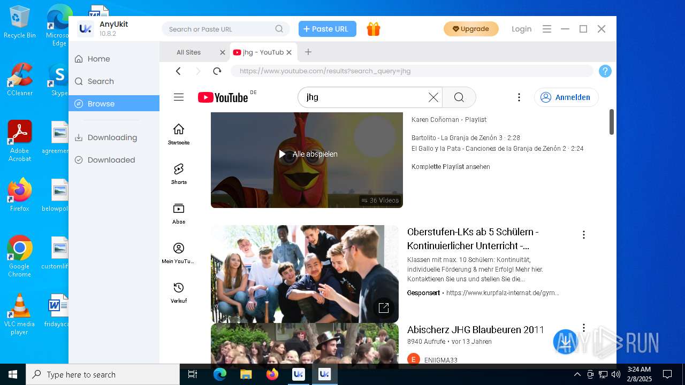Open help via the blue question mark

pyautogui.click(x=605, y=71)
